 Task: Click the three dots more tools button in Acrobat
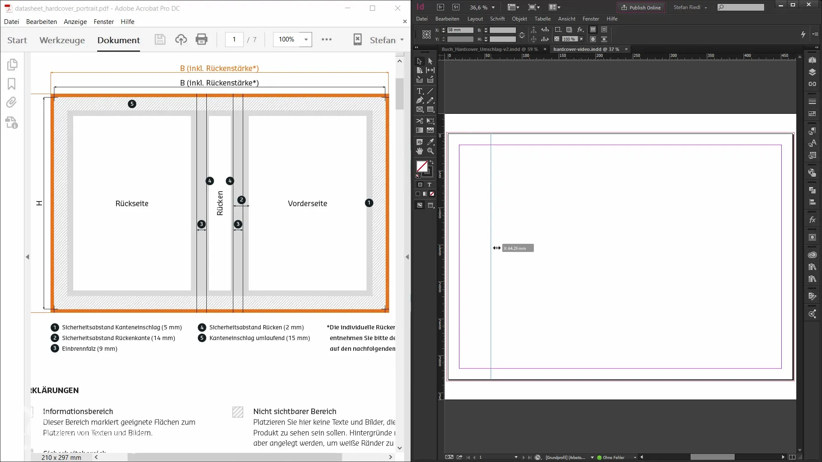click(327, 39)
